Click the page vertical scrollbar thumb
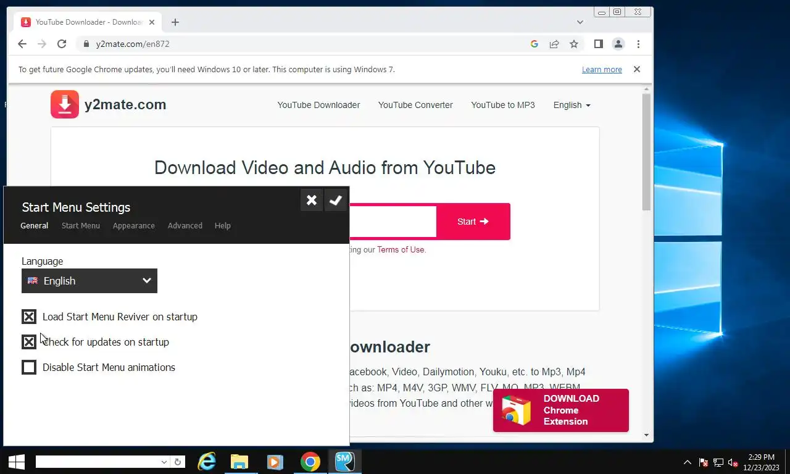 (x=647, y=152)
